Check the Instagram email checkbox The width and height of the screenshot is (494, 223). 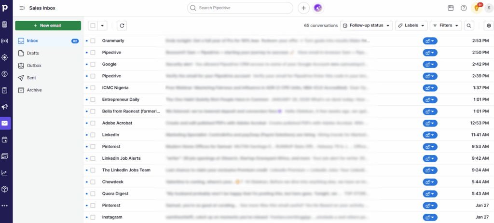(93, 217)
